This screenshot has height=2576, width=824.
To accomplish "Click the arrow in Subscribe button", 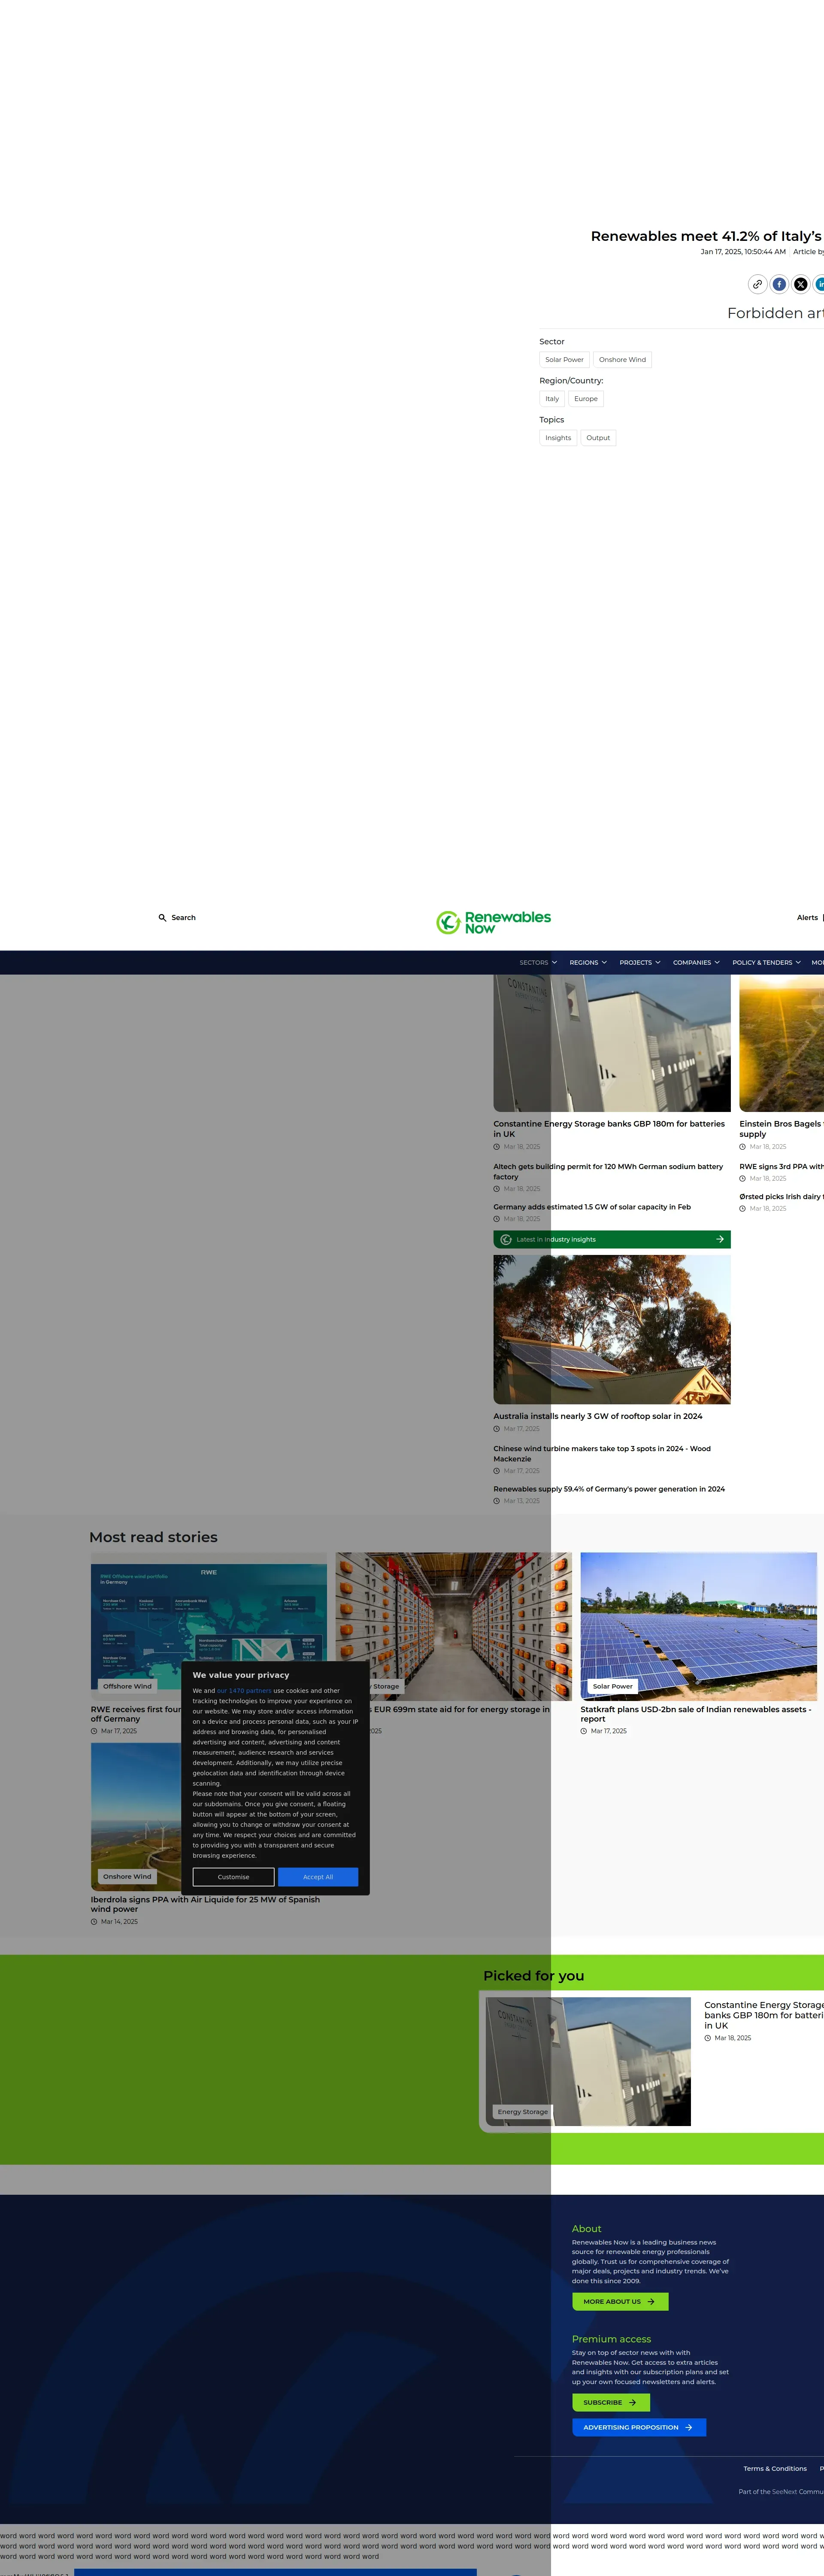I will coord(632,2402).
